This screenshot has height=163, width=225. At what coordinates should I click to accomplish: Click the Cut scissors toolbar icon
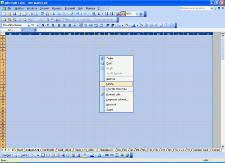54,14
